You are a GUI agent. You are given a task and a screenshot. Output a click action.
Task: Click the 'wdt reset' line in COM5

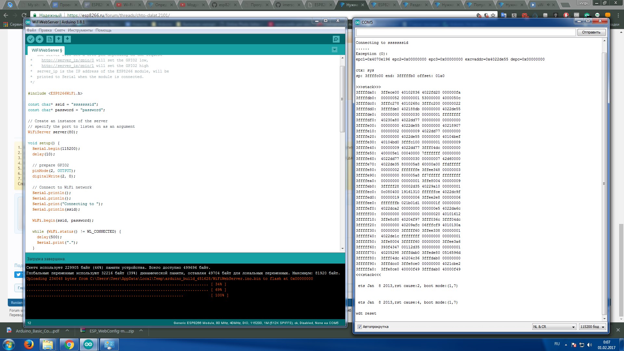coord(366,314)
